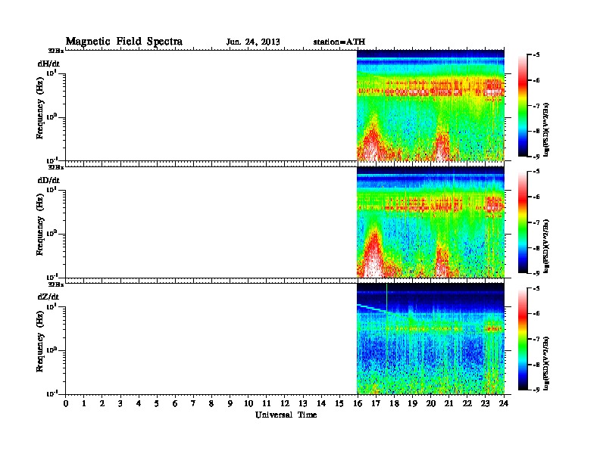Click the dH/dt spectrogram data region
The image size is (600, 463).
[x=430, y=105]
